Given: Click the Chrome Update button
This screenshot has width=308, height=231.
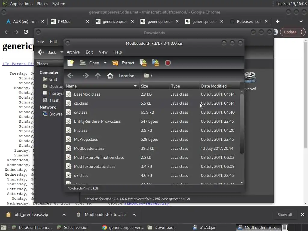Looking at the screenshot, I should click(x=292, y=32).
